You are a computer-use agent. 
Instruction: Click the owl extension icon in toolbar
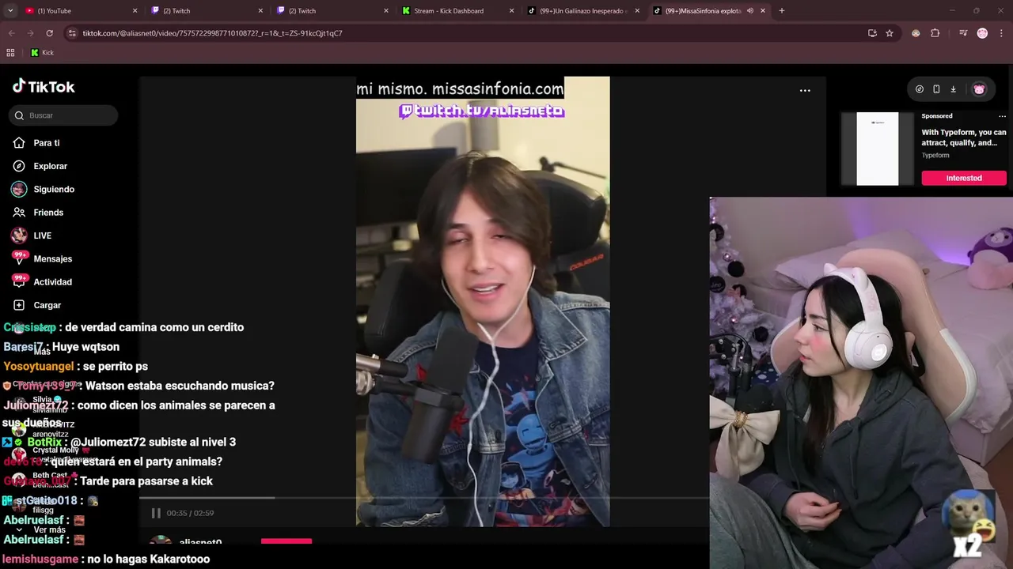click(916, 33)
